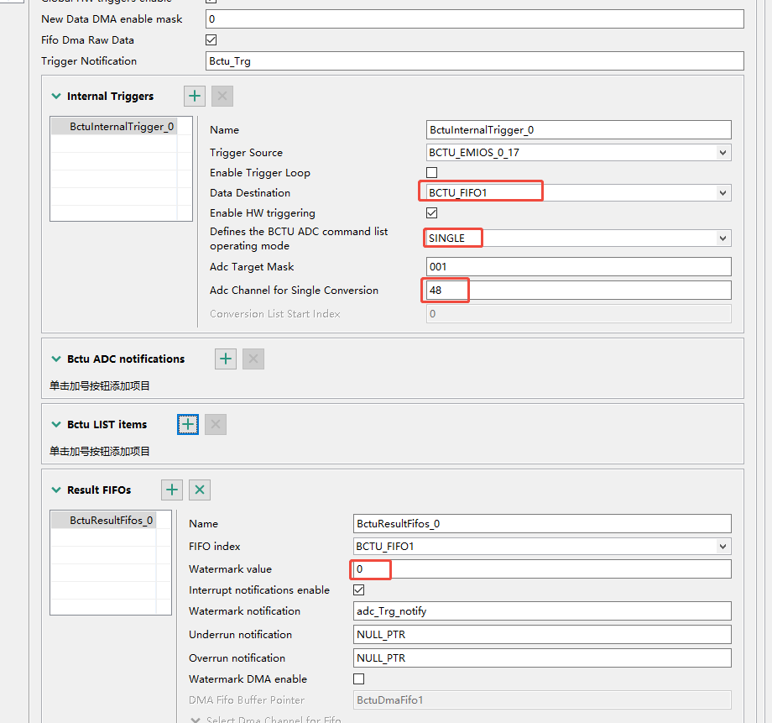Toggle Fifo Dma Raw Data checkbox
Image resolution: width=772 pixels, height=723 pixels.
pyautogui.click(x=211, y=40)
